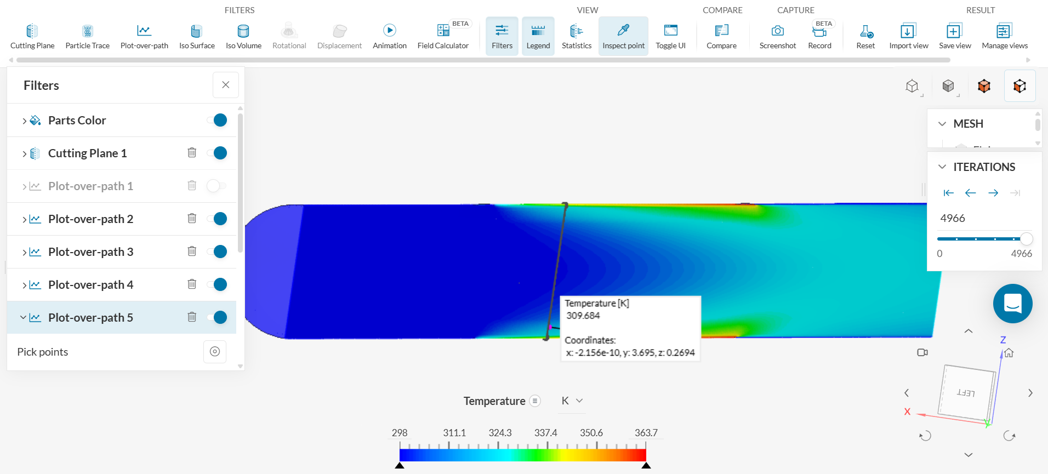Viewport: 1048px width, 474px height.
Task: Select the orange cube with edges mode
Action: (x=1019, y=86)
